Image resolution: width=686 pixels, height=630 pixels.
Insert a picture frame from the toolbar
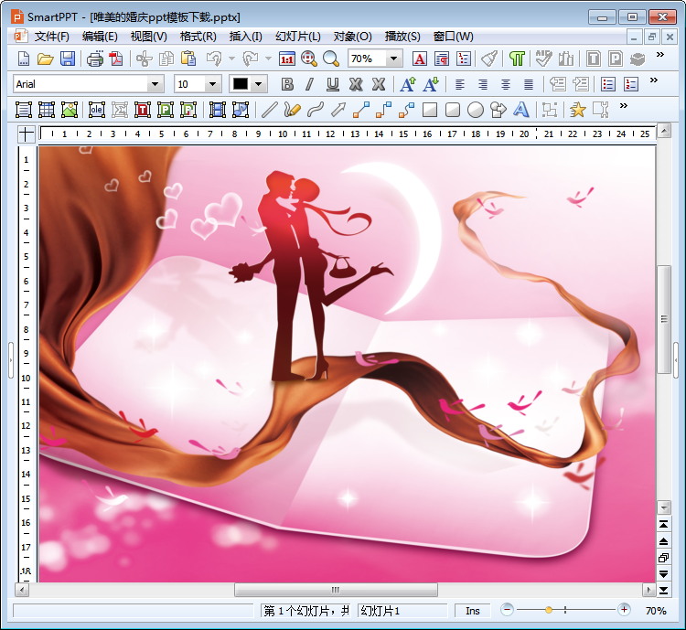70,110
